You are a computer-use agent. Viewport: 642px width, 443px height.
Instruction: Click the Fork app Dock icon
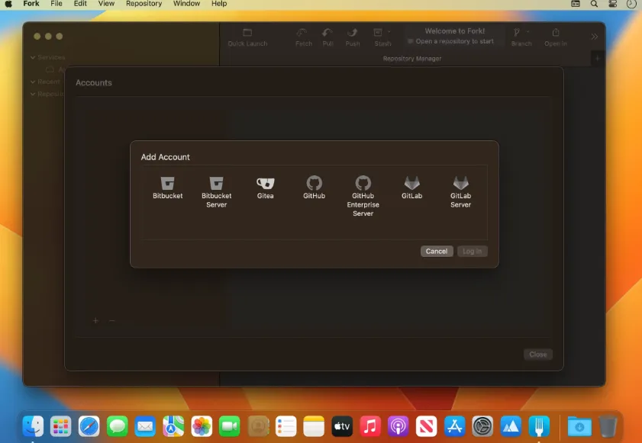tap(539, 426)
